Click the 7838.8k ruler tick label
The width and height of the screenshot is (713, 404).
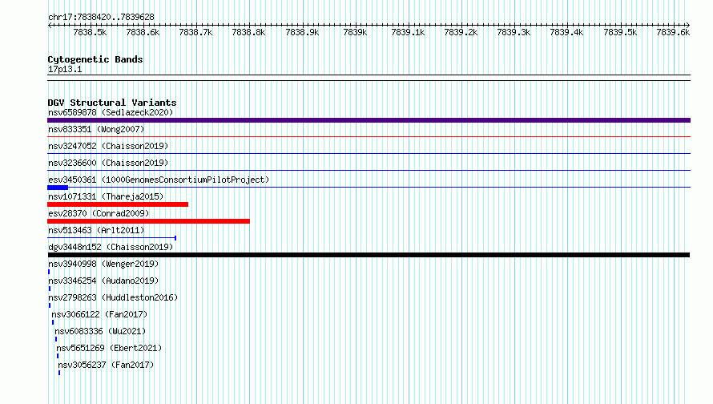point(248,32)
